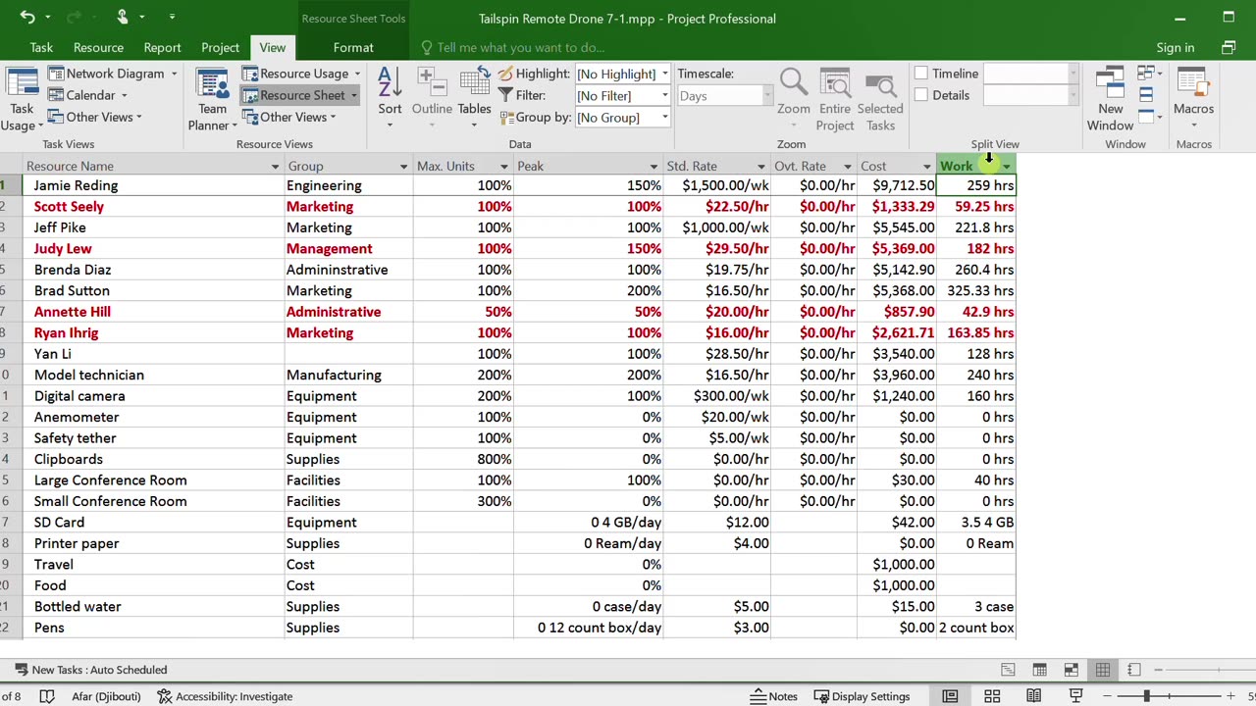The height and width of the screenshot is (706, 1256).
Task: Open Display Settings in the status bar
Action: click(862, 696)
